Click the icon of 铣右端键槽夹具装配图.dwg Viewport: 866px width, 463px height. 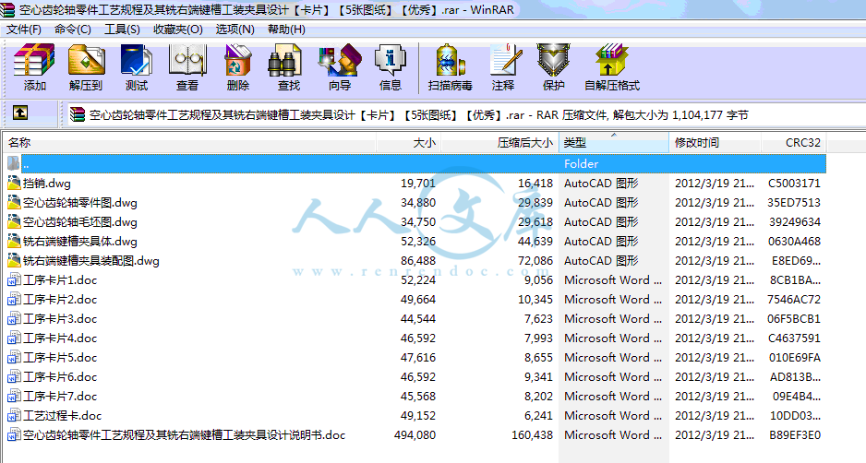[14, 260]
